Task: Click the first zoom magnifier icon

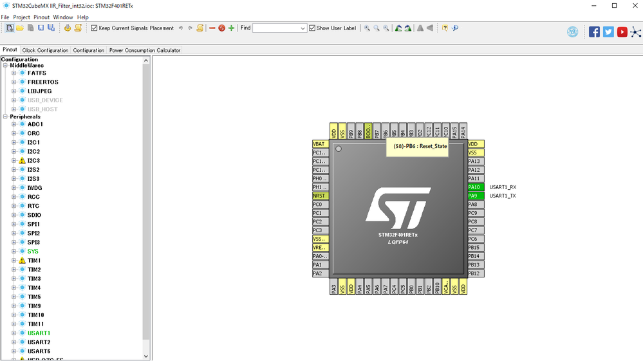Action: point(367,28)
